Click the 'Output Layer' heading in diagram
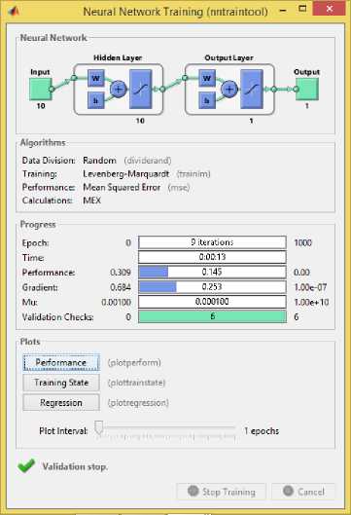This screenshot has width=351, height=515. (228, 57)
